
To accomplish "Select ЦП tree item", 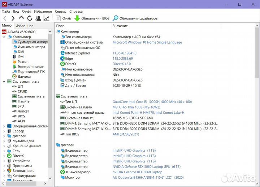I will 18,86.
